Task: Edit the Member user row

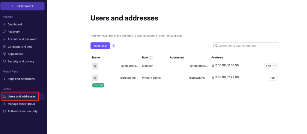Action: click(268, 66)
